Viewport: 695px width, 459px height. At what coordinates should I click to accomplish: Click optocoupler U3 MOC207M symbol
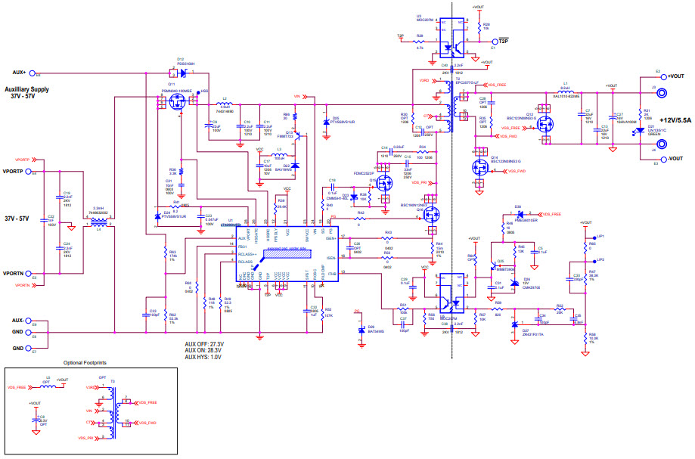(451, 38)
